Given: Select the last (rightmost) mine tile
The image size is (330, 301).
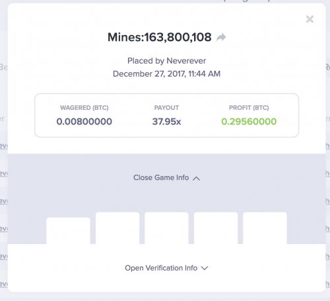Looking at the screenshot, I should pos(265,228).
